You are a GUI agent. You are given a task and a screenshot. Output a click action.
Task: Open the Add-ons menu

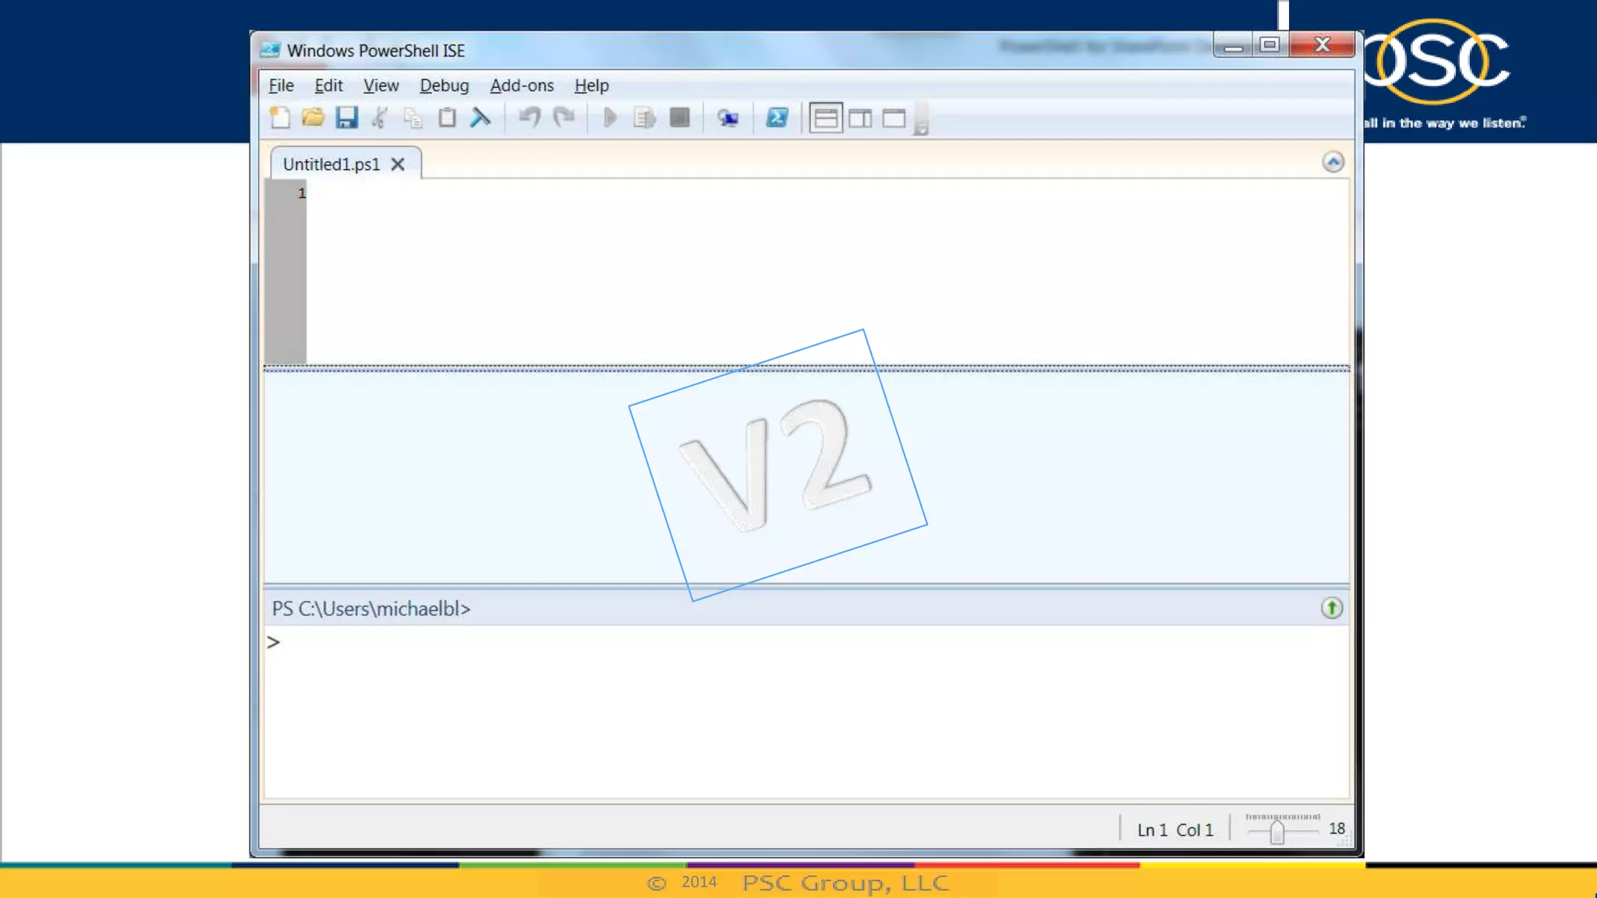[x=522, y=85]
